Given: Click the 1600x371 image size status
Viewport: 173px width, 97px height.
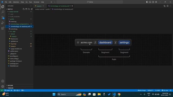Looking at the screenshot, I should click(150, 91).
